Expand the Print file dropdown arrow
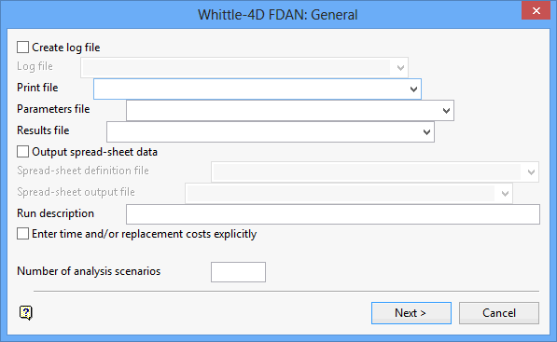Viewport: 557px width, 342px height. pos(413,89)
